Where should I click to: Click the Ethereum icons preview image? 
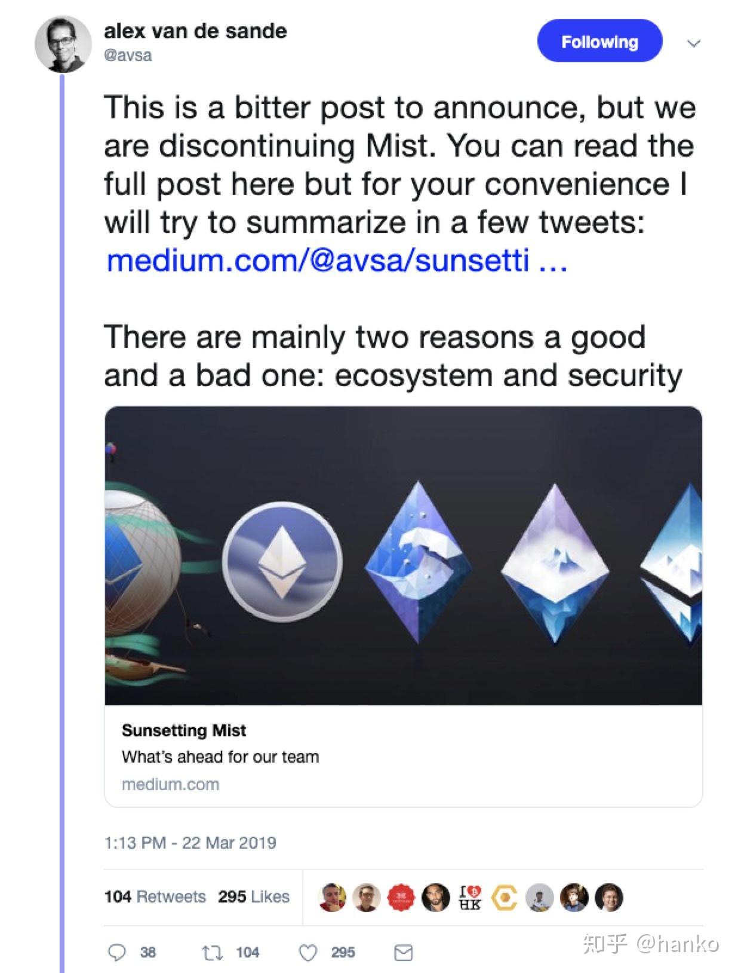(x=404, y=556)
